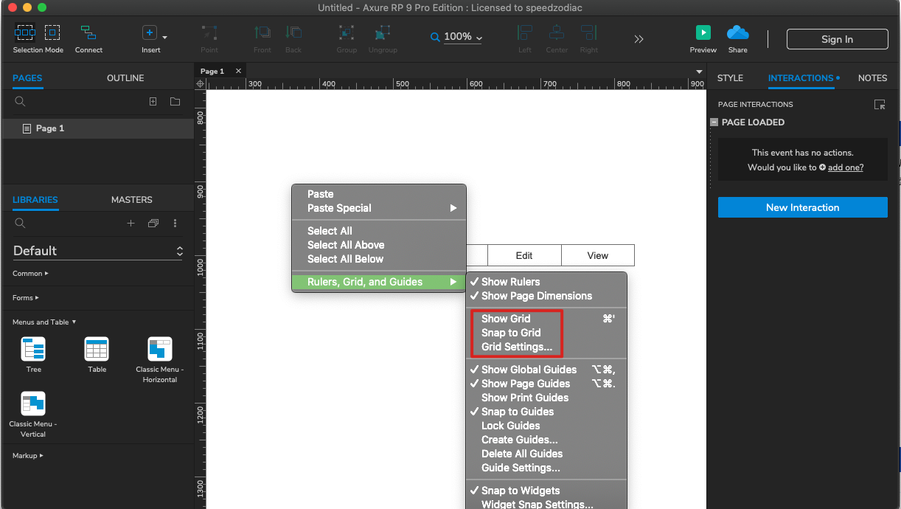Click the libraries search icon
The image size is (901, 509).
point(21,224)
